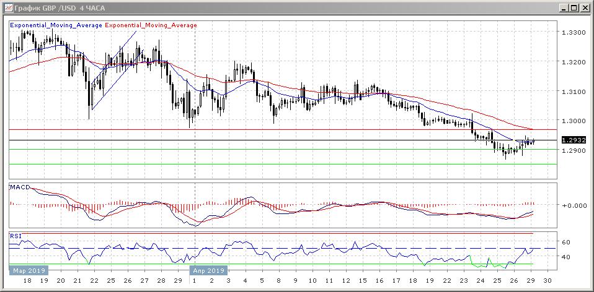
Task: Click the red horizontal resistance line
Action: [310, 130]
